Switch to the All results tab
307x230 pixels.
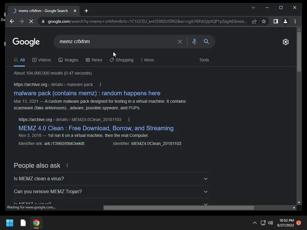19,60
